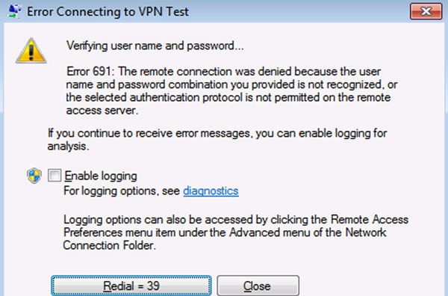Click the Error Connecting to VPN Test title
The width and height of the screenshot is (448, 296).
tap(108, 12)
